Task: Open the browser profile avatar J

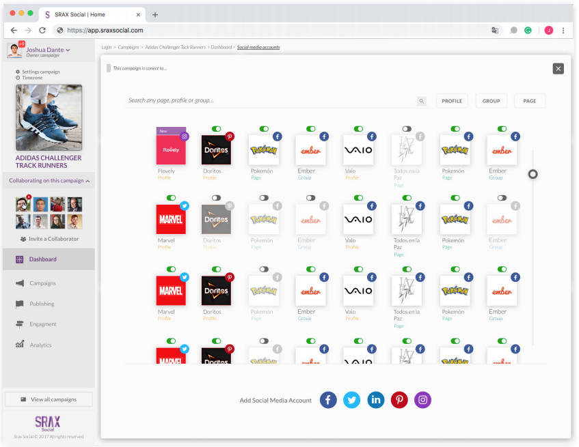Action: [x=549, y=31]
